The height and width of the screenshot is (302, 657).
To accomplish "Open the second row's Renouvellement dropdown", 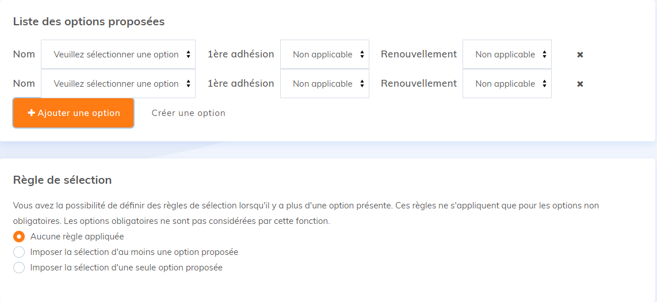I will pyautogui.click(x=507, y=84).
